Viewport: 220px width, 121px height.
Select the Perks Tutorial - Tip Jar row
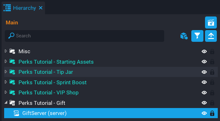tap(111, 72)
